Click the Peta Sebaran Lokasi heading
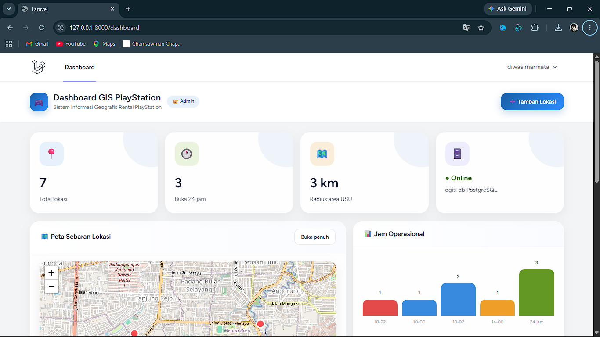This screenshot has height=337, width=600. point(81,237)
